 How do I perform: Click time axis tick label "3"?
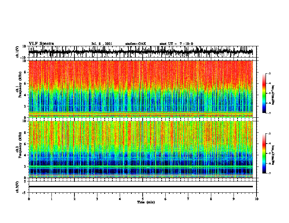[x=97, y=199]
